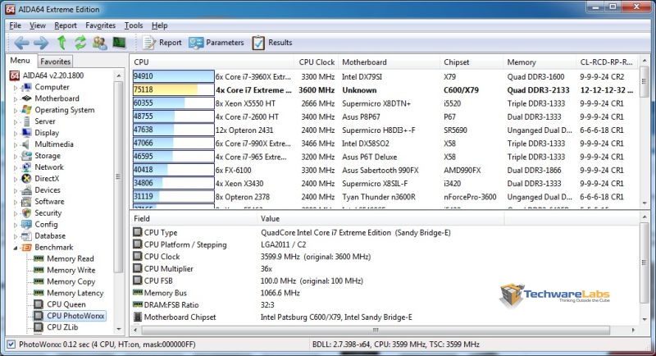The width and height of the screenshot is (656, 356).
Task: Click the Back navigation arrow
Action: [21, 43]
